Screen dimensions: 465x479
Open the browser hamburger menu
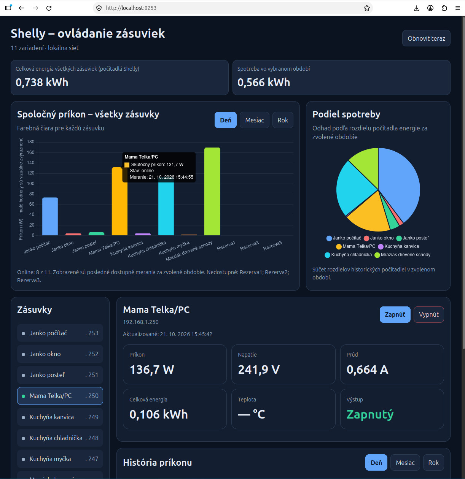coord(458,8)
